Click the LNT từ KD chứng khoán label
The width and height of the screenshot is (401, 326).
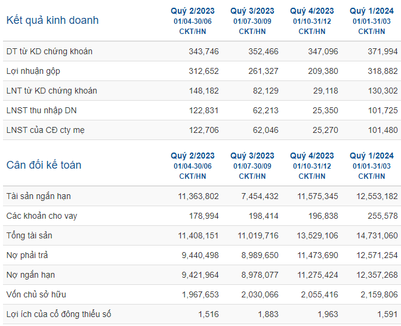click(x=52, y=91)
